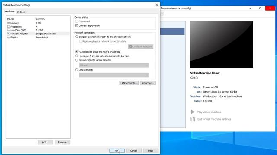Click the Device column header
Image resolution: width=277 pixels, height=155 pixels.
(x=10, y=19)
